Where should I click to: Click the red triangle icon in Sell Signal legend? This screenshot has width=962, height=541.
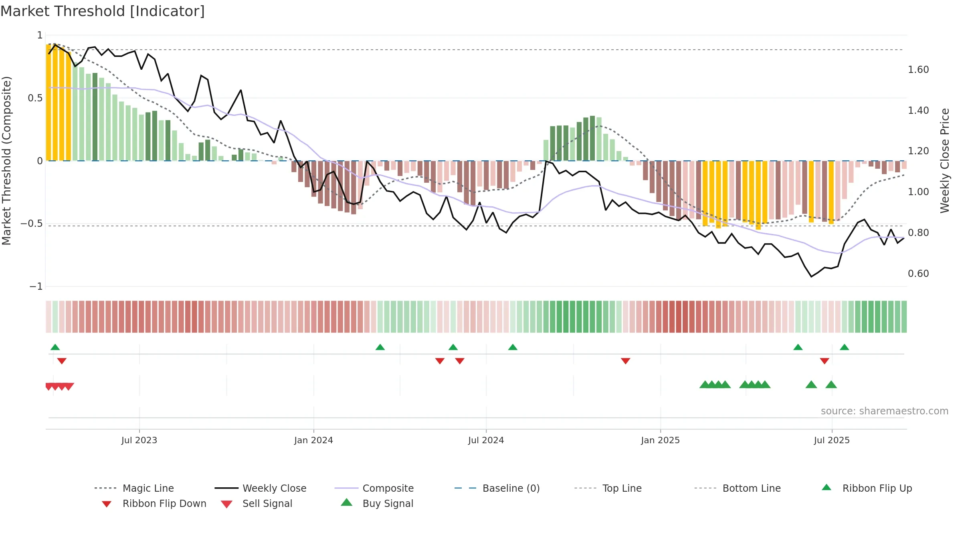[x=226, y=504]
